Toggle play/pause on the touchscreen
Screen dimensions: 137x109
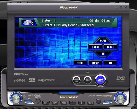coord(103,41)
